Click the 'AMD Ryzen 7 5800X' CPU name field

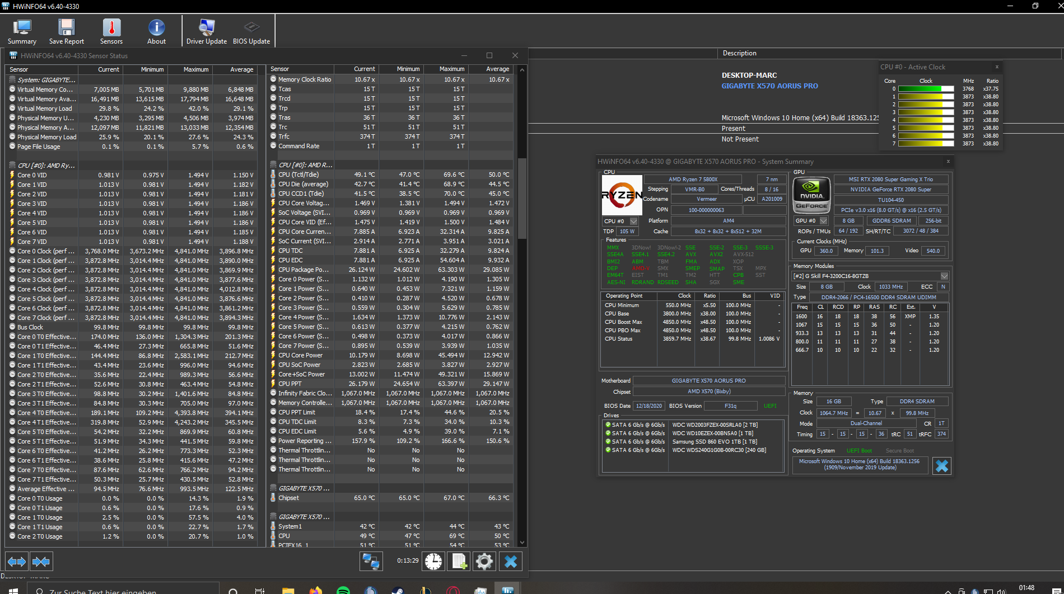point(693,180)
